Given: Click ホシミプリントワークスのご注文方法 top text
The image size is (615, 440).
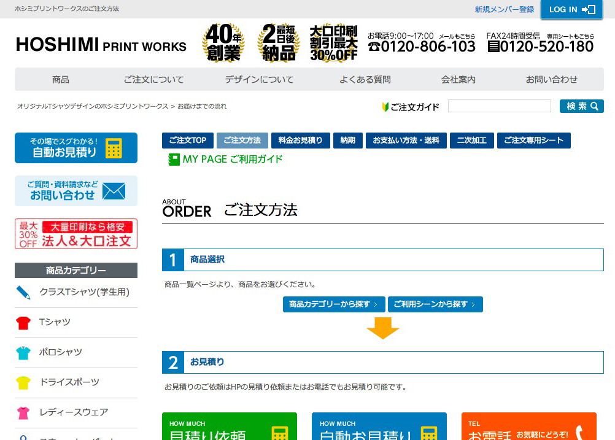Looking at the screenshot, I should tap(67, 9).
